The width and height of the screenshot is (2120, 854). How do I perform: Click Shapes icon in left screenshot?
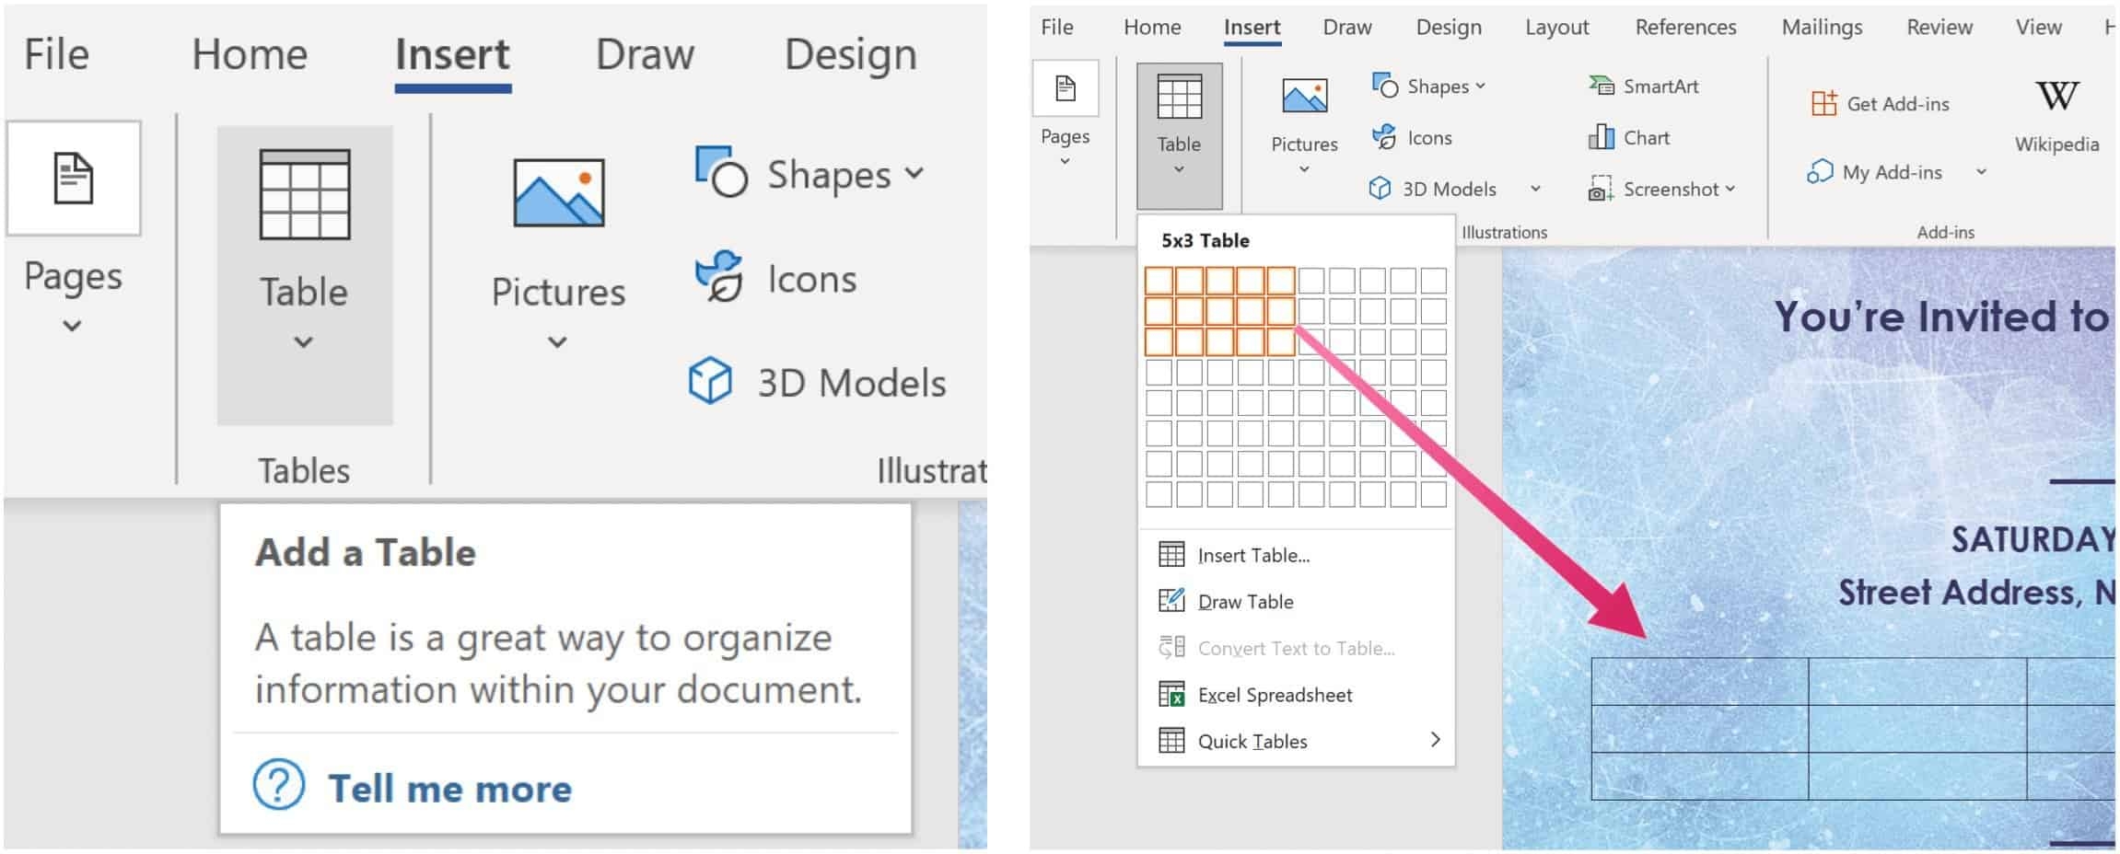coord(721,171)
